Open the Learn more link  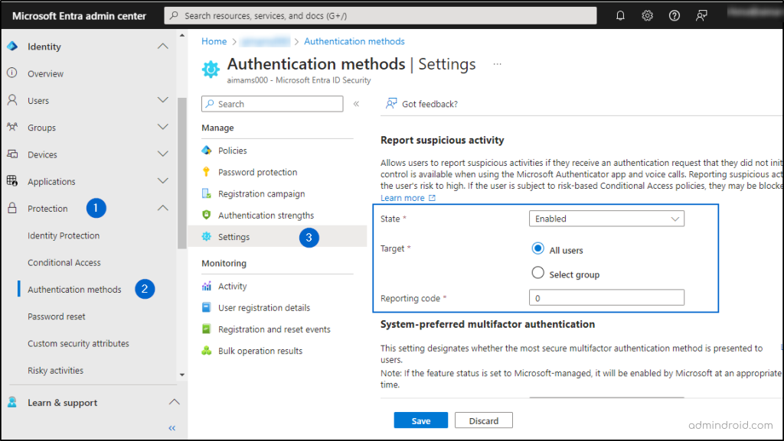(x=407, y=198)
